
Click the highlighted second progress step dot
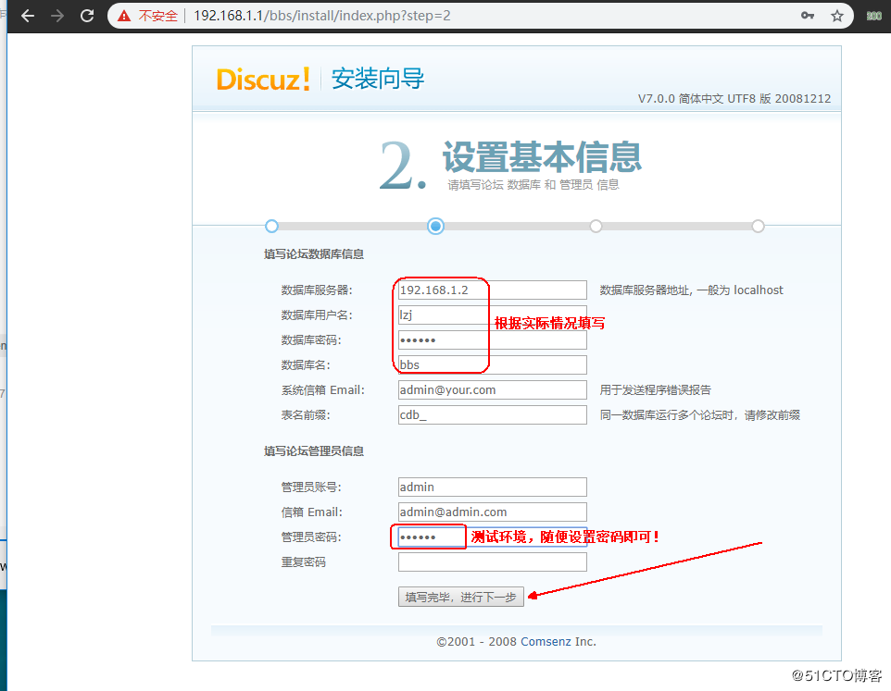click(x=435, y=226)
